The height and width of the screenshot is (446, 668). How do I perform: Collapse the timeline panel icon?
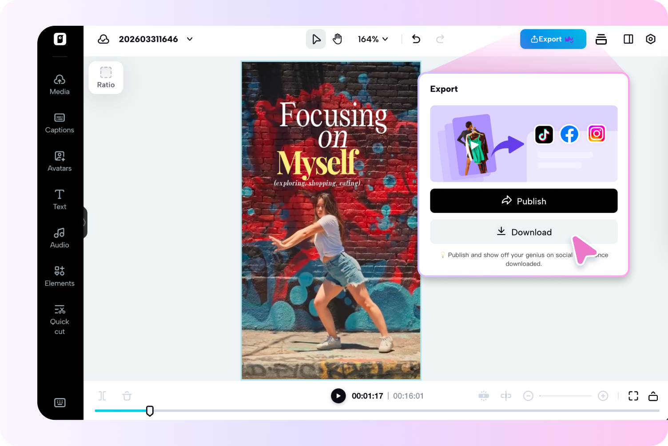653,396
